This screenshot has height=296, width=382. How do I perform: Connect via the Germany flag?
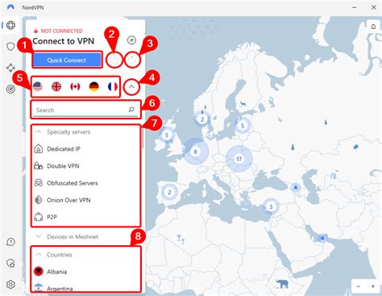93,86
